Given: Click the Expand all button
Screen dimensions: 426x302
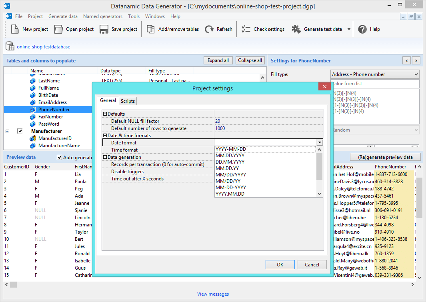Looking at the screenshot, I should pyautogui.click(x=218, y=60).
